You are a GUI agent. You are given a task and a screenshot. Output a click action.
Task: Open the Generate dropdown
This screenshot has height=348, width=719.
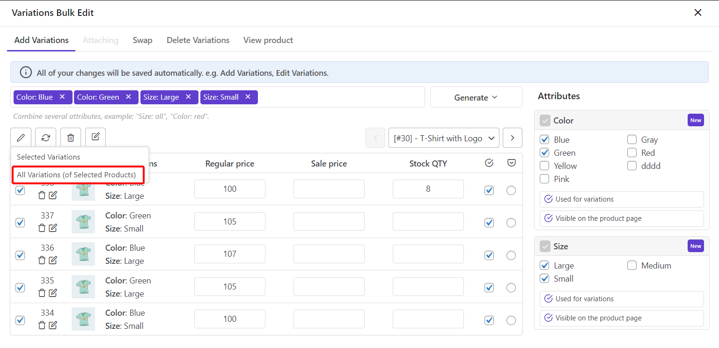(476, 97)
